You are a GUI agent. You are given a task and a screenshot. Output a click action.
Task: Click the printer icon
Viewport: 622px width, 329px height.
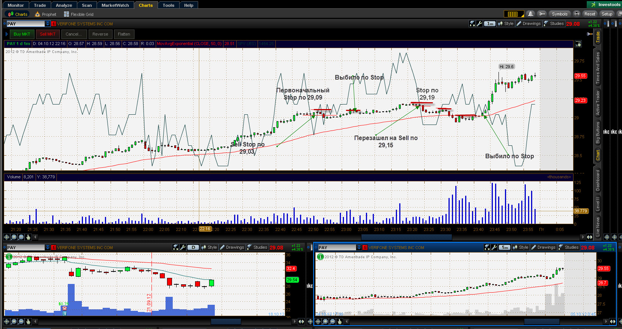click(577, 14)
